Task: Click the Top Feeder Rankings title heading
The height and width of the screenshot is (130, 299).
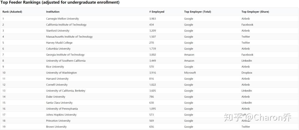Action: tap(60, 3)
